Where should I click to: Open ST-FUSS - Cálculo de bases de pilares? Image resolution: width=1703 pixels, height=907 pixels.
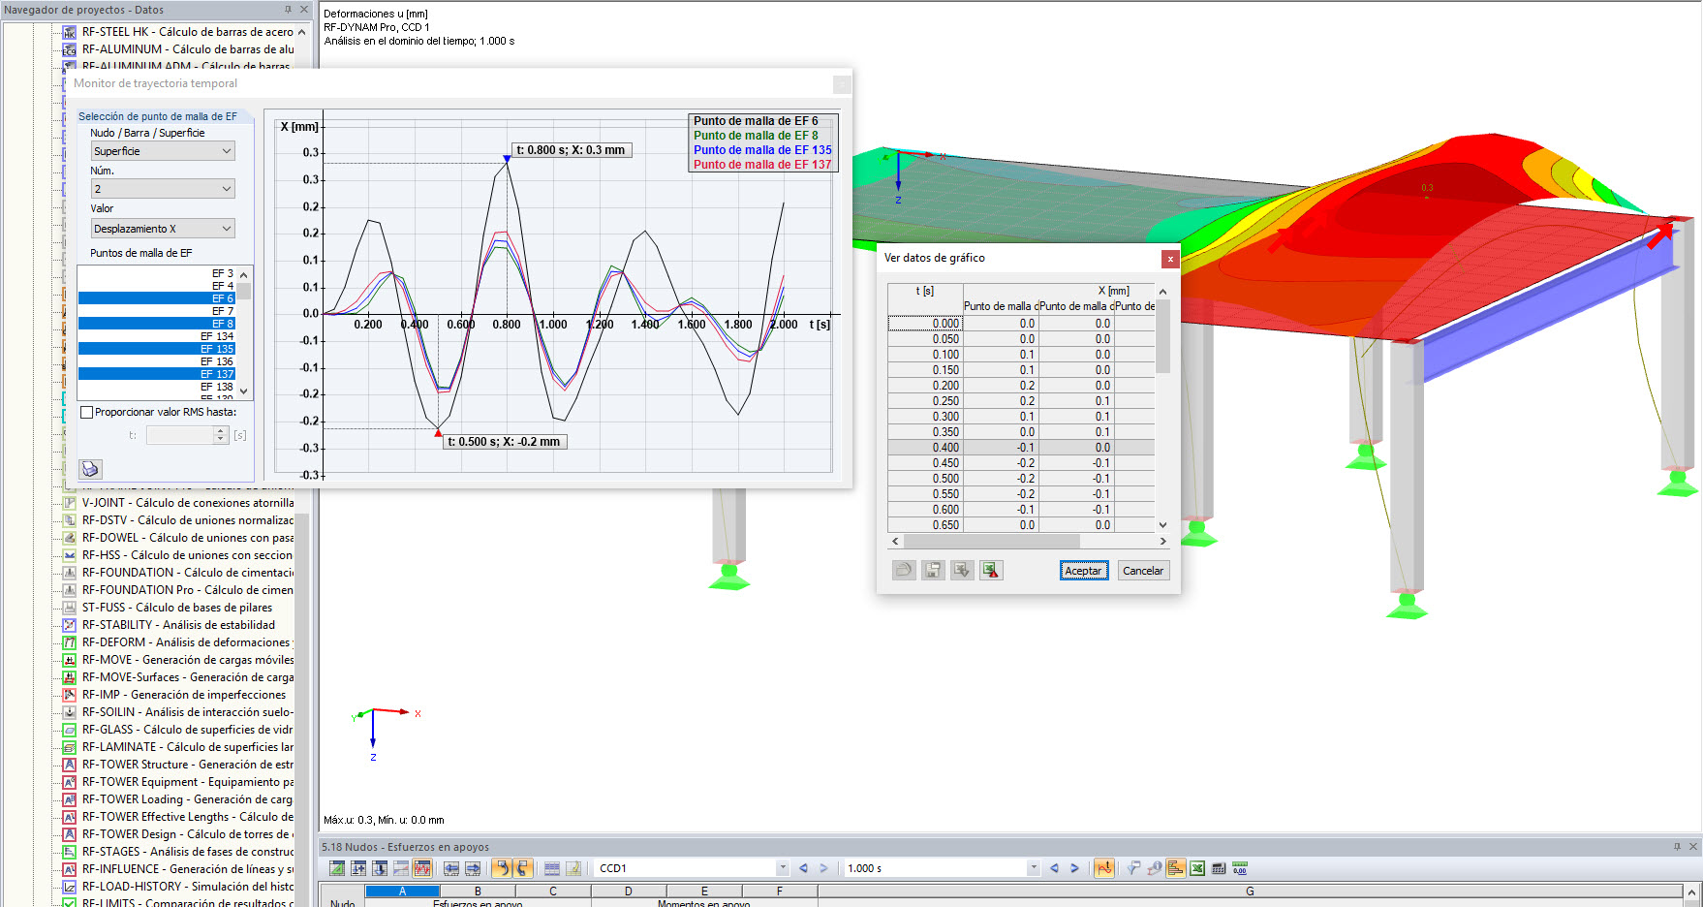coord(177,608)
